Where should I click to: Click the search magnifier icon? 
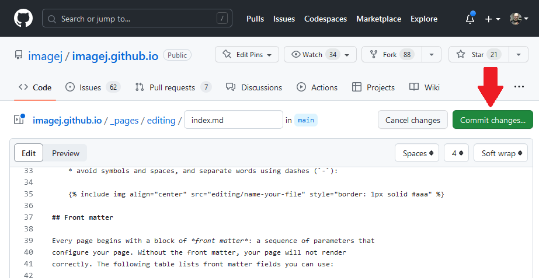click(52, 19)
